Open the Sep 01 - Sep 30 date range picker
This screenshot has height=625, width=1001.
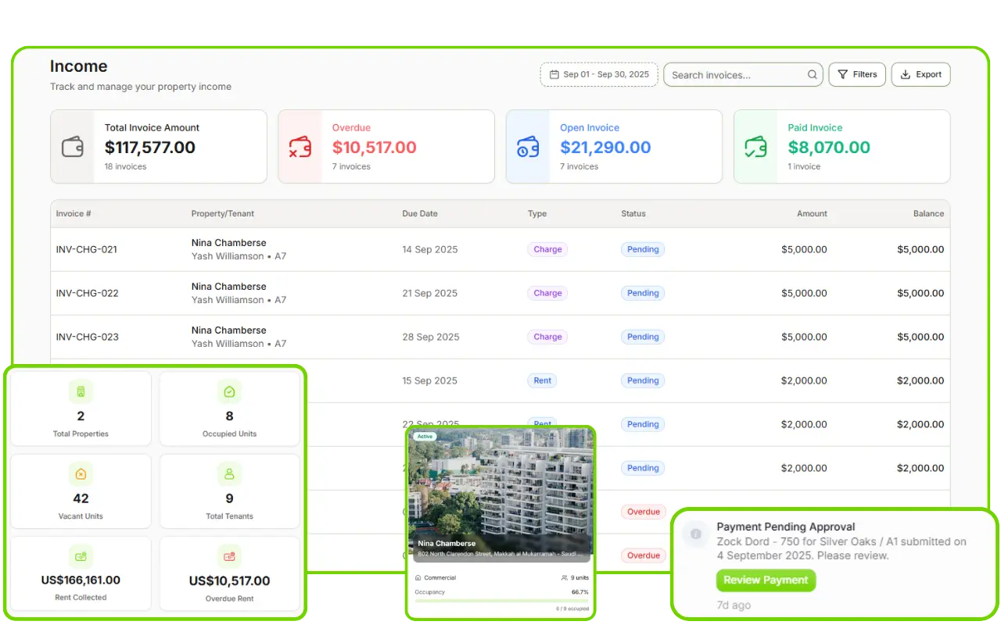(599, 74)
